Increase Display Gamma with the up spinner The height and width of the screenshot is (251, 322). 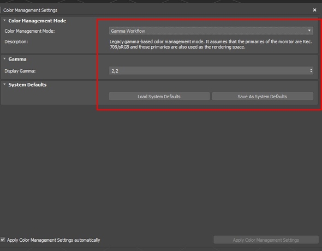pyautogui.click(x=311, y=69)
